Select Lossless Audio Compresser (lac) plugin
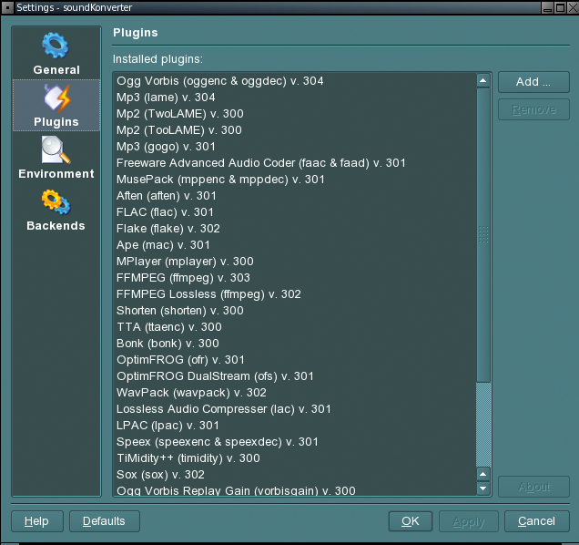 [294, 409]
